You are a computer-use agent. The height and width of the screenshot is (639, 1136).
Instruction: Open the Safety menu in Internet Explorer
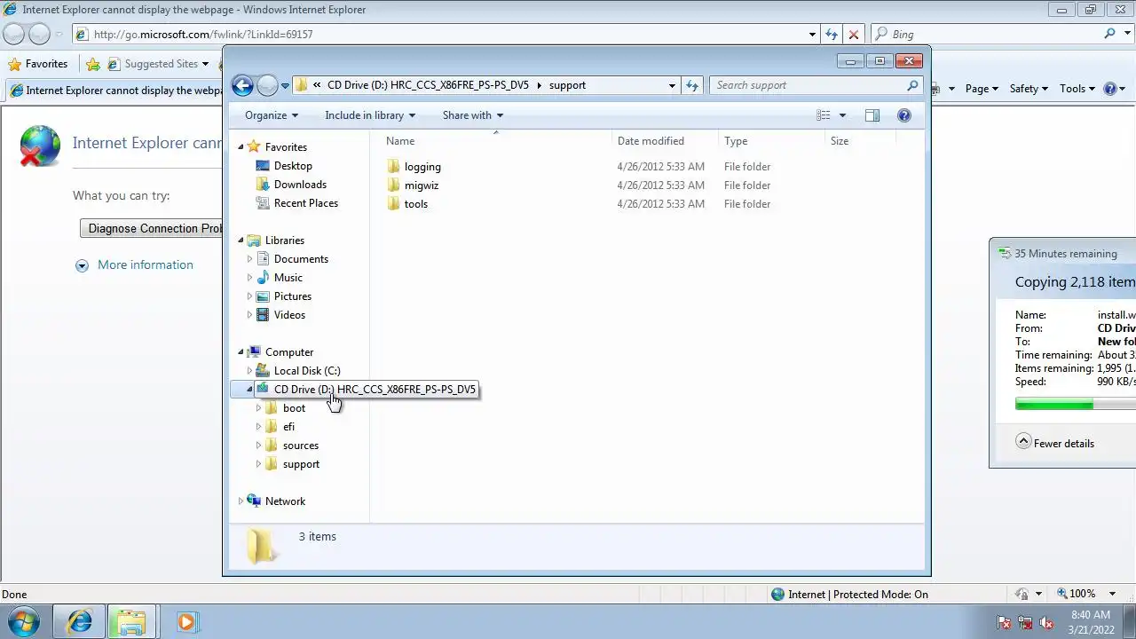click(x=1029, y=89)
